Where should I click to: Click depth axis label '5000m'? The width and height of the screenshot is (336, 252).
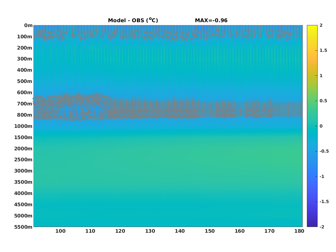click(x=23, y=216)
